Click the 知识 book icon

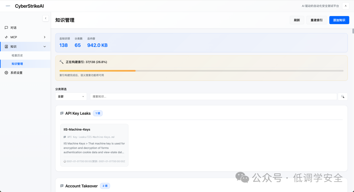6,47
